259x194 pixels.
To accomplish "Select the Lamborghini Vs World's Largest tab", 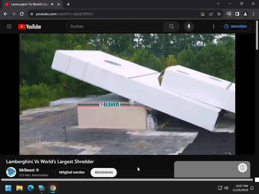I will [x=30, y=4].
